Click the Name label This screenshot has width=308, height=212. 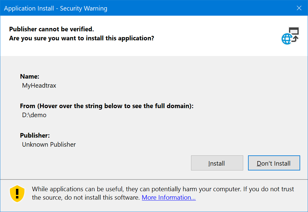pyautogui.click(x=30, y=76)
